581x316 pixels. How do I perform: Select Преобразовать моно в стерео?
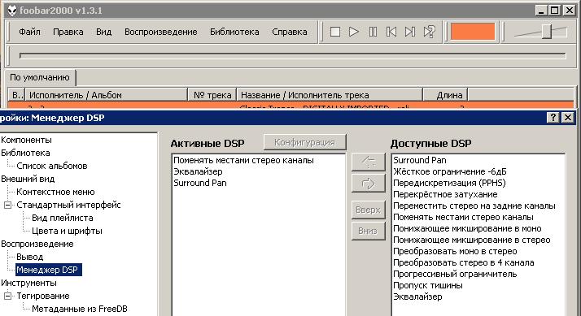point(455,251)
